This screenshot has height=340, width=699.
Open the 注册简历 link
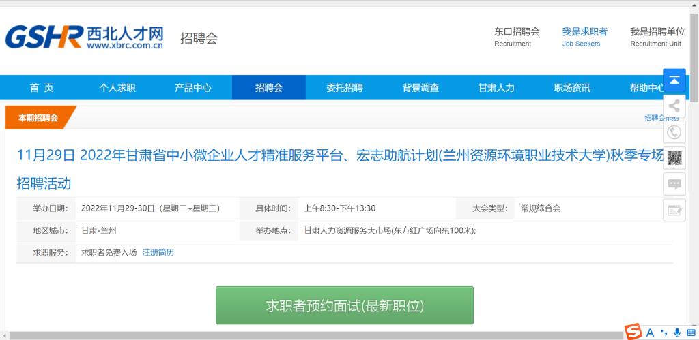click(158, 252)
